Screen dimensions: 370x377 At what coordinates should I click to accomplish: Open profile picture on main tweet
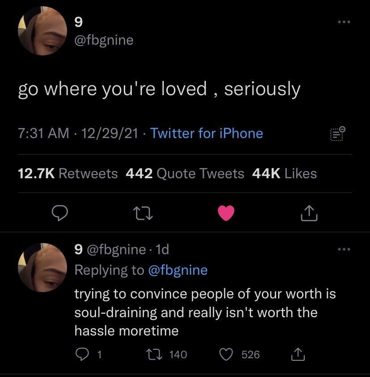point(42,31)
